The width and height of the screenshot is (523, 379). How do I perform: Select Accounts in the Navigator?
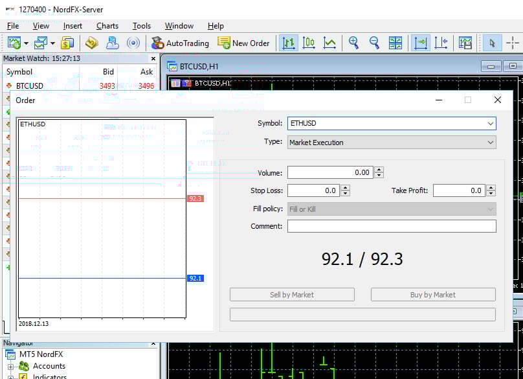tap(49, 366)
